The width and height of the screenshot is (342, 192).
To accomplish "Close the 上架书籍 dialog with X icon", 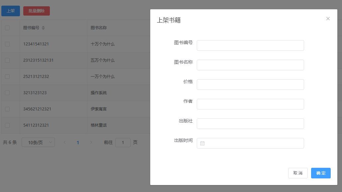I will pyautogui.click(x=328, y=19).
